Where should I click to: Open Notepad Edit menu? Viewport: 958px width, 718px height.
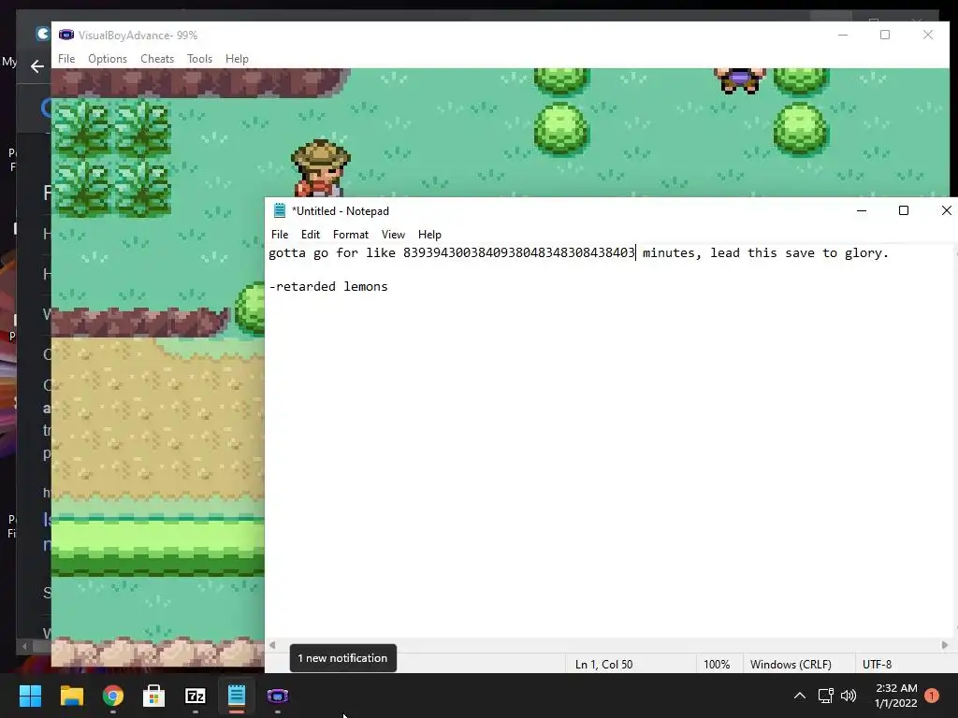311,235
